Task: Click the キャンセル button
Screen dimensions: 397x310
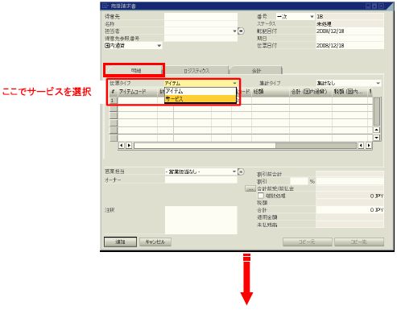Action: pos(155,242)
